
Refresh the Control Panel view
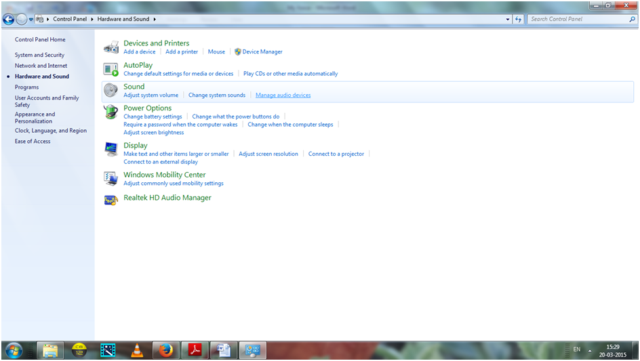point(519,19)
